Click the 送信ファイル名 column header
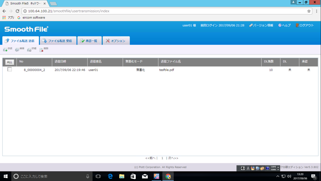 click(210, 62)
